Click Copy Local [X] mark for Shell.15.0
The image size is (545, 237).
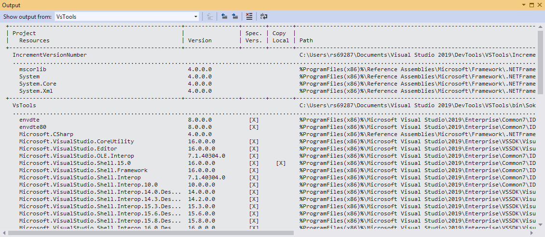click(281, 163)
